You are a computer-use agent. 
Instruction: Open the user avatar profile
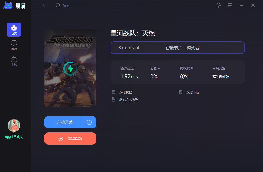coord(14,125)
